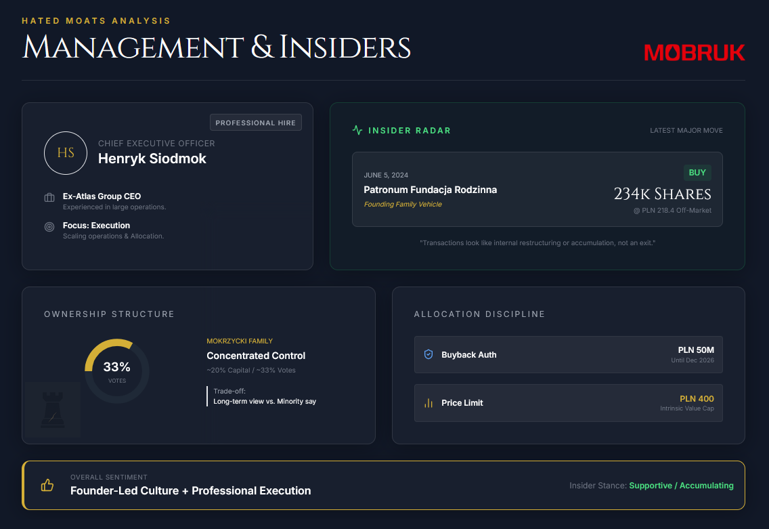This screenshot has height=529, width=769.
Task: Click the Hated Moats Analysis label
Action: coord(96,20)
